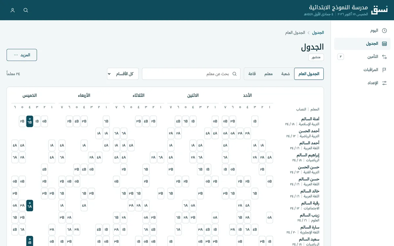The image size is (394, 246).
Task: Select the highlighted ٦B cell in آمنة السالم's Thursday
Action: [x=30, y=121]
